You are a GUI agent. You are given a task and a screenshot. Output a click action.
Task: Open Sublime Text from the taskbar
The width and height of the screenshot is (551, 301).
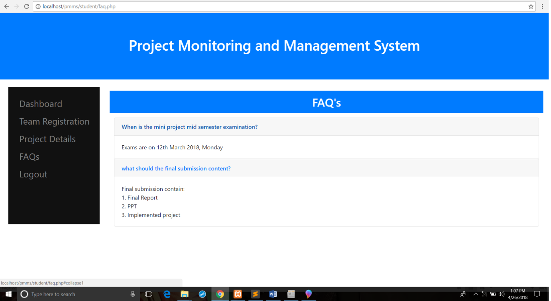click(255, 294)
